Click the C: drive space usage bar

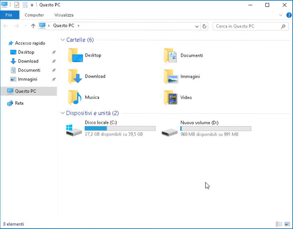pyautogui.click(x=120, y=128)
